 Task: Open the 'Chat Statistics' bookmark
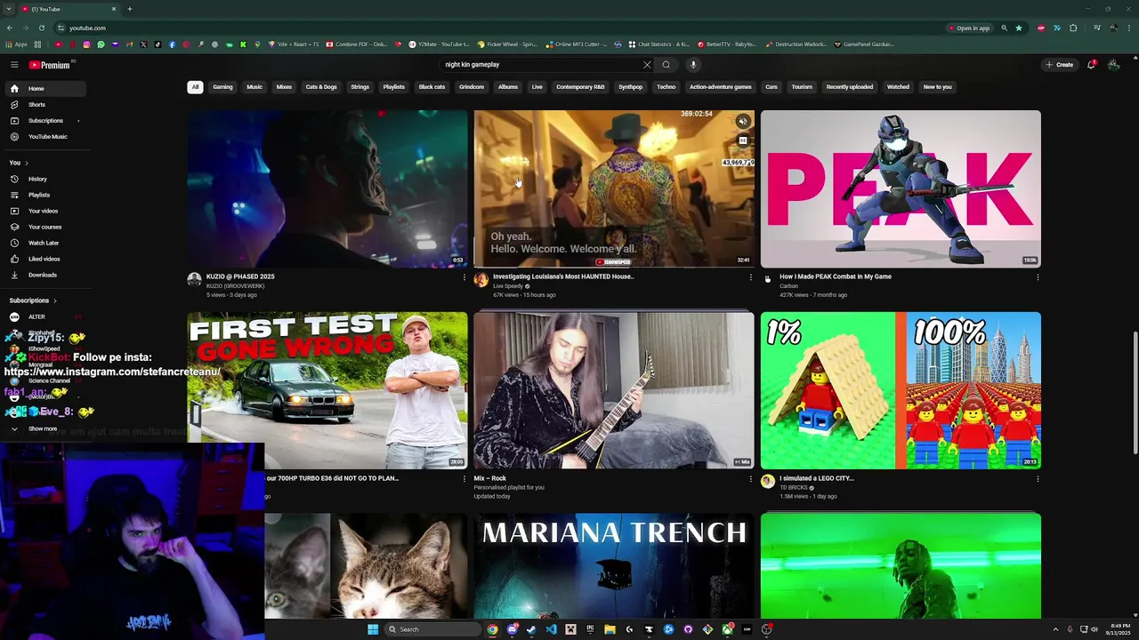pyautogui.click(x=658, y=44)
